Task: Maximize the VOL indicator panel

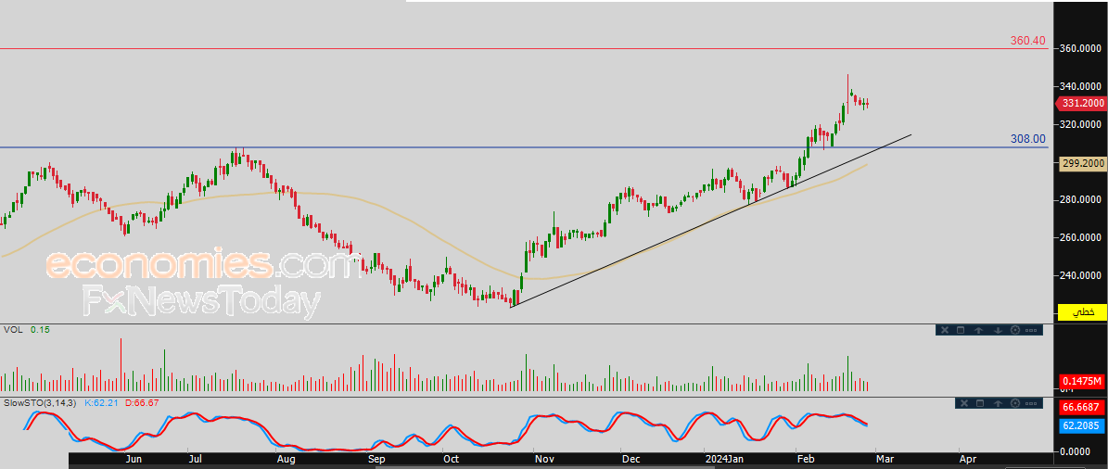Action: (x=961, y=330)
